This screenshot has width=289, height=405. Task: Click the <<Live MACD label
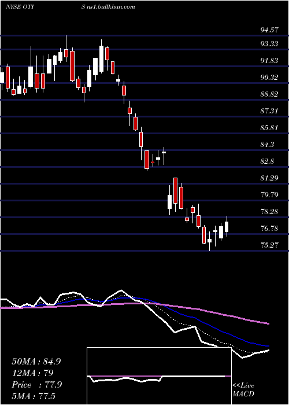243,390
